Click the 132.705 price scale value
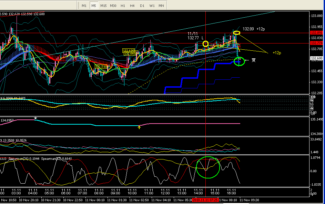Image resolution: width=325 pixels, height=204 pixels. [x=317, y=49]
